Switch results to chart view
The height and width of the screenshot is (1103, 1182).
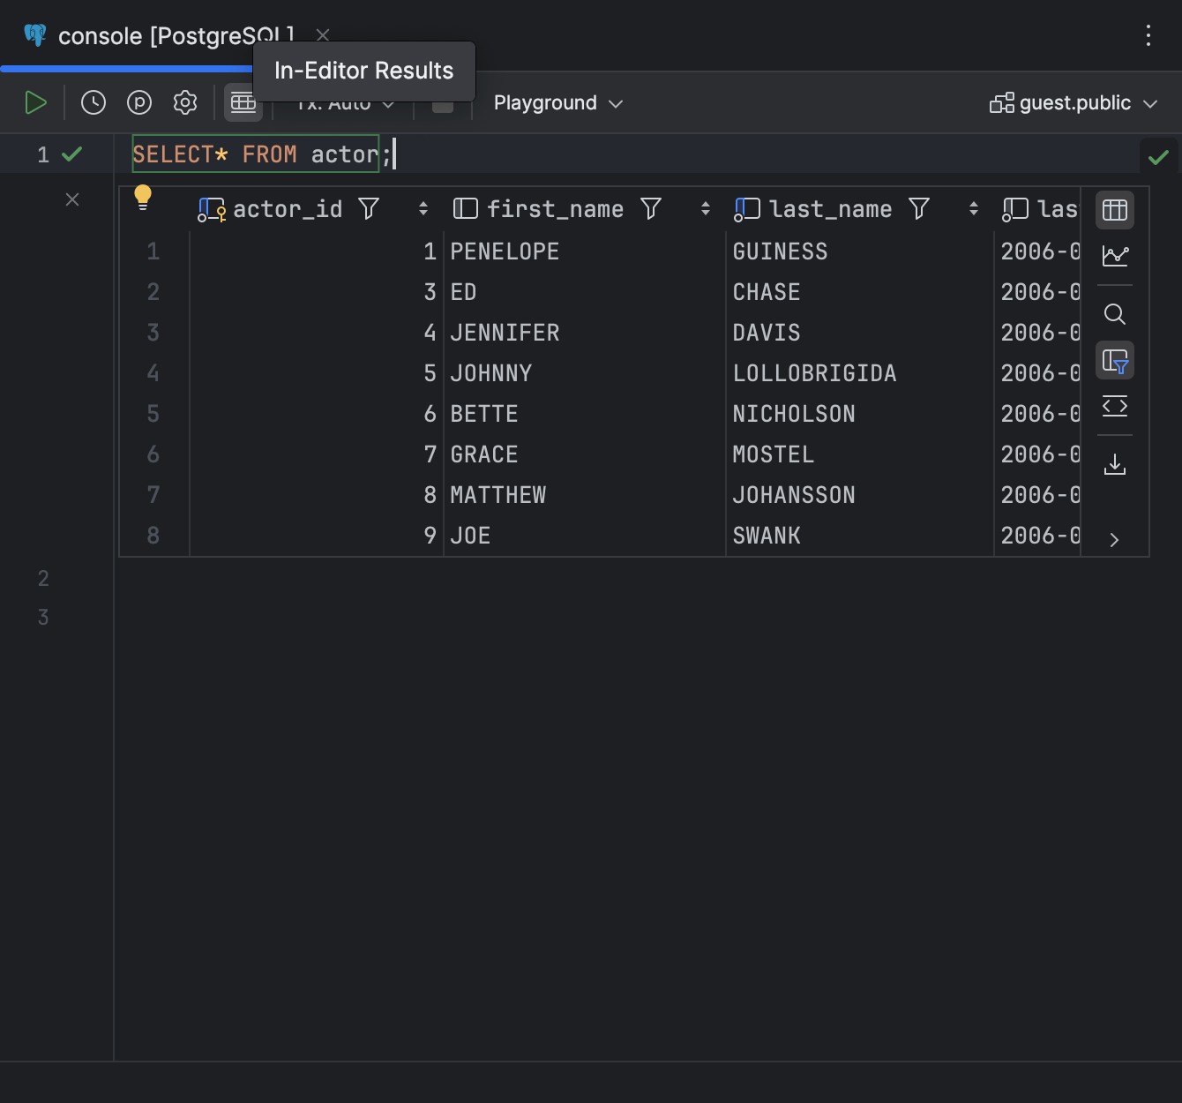(x=1115, y=256)
